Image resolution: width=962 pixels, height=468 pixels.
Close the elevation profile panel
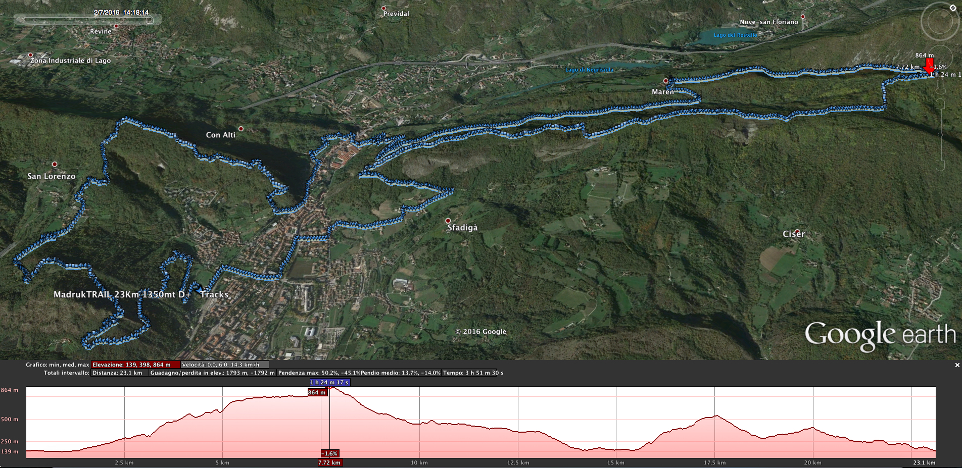pos(957,365)
